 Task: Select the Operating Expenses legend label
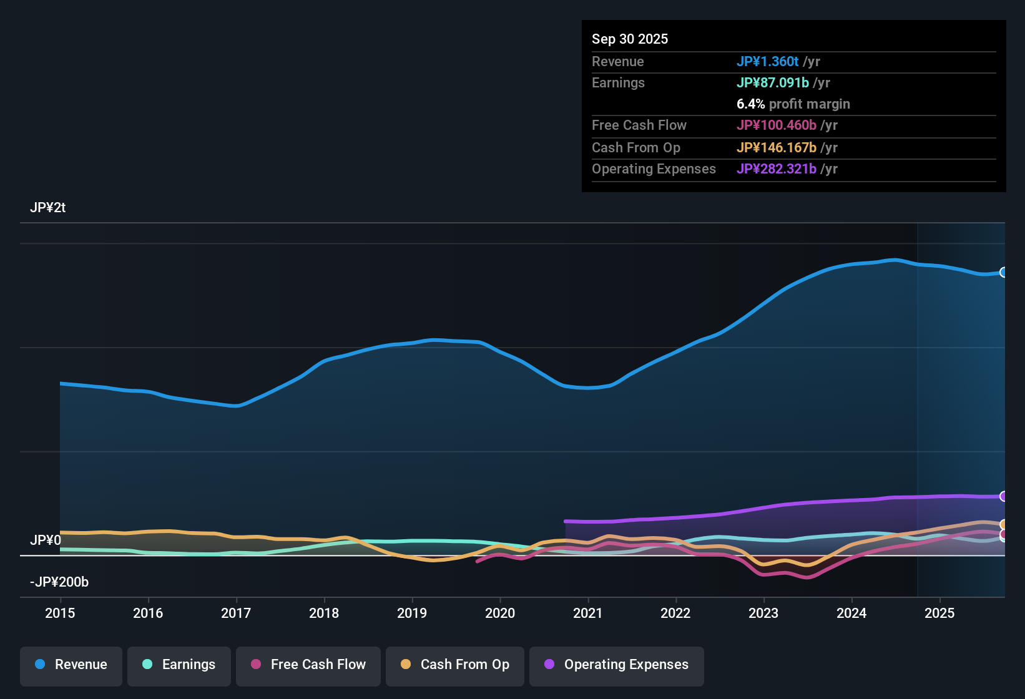click(625, 665)
